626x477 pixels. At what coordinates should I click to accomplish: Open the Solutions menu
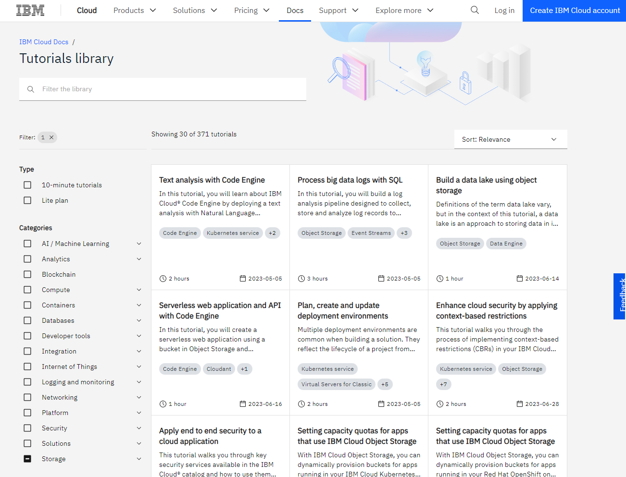195,11
